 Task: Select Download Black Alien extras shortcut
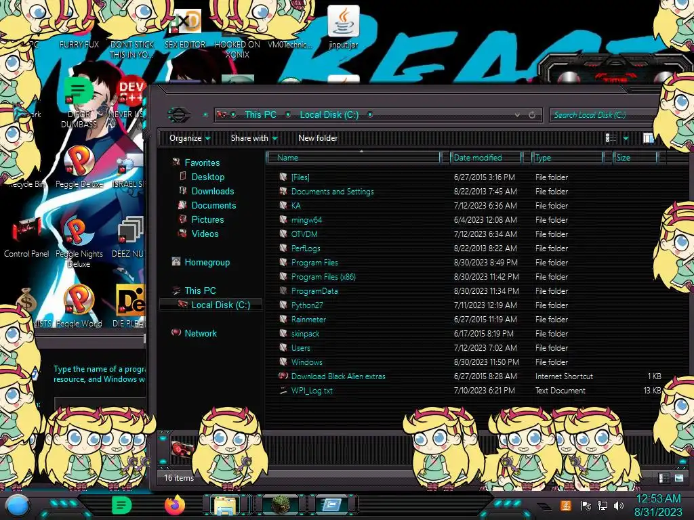pyautogui.click(x=338, y=376)
